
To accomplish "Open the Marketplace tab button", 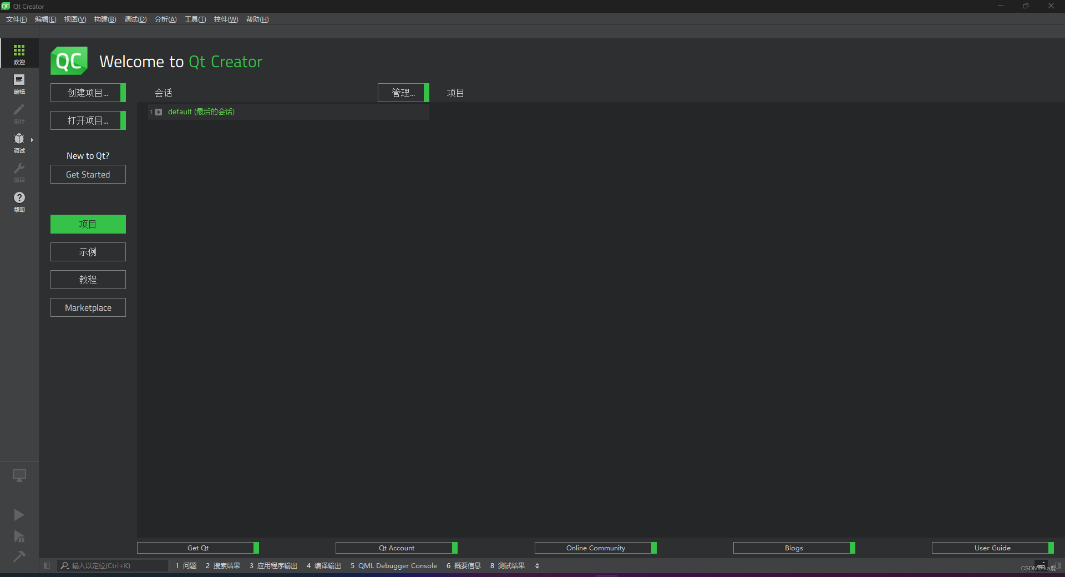I will (x=88, y=307).
